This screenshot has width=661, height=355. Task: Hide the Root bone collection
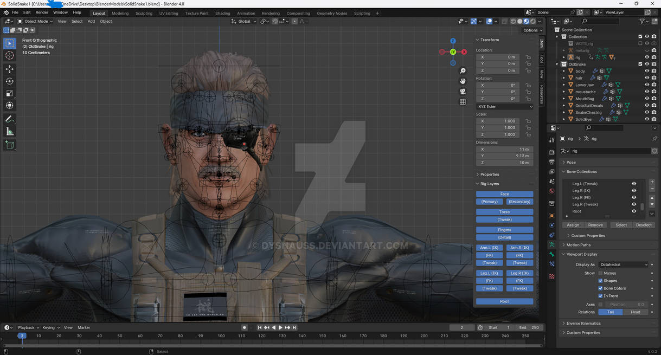click(x=634, y=211)
